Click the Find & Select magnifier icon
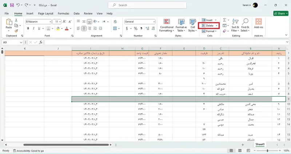Image resolution: width=291 pixels, height=154 pixels. click(x=245, y=21)
